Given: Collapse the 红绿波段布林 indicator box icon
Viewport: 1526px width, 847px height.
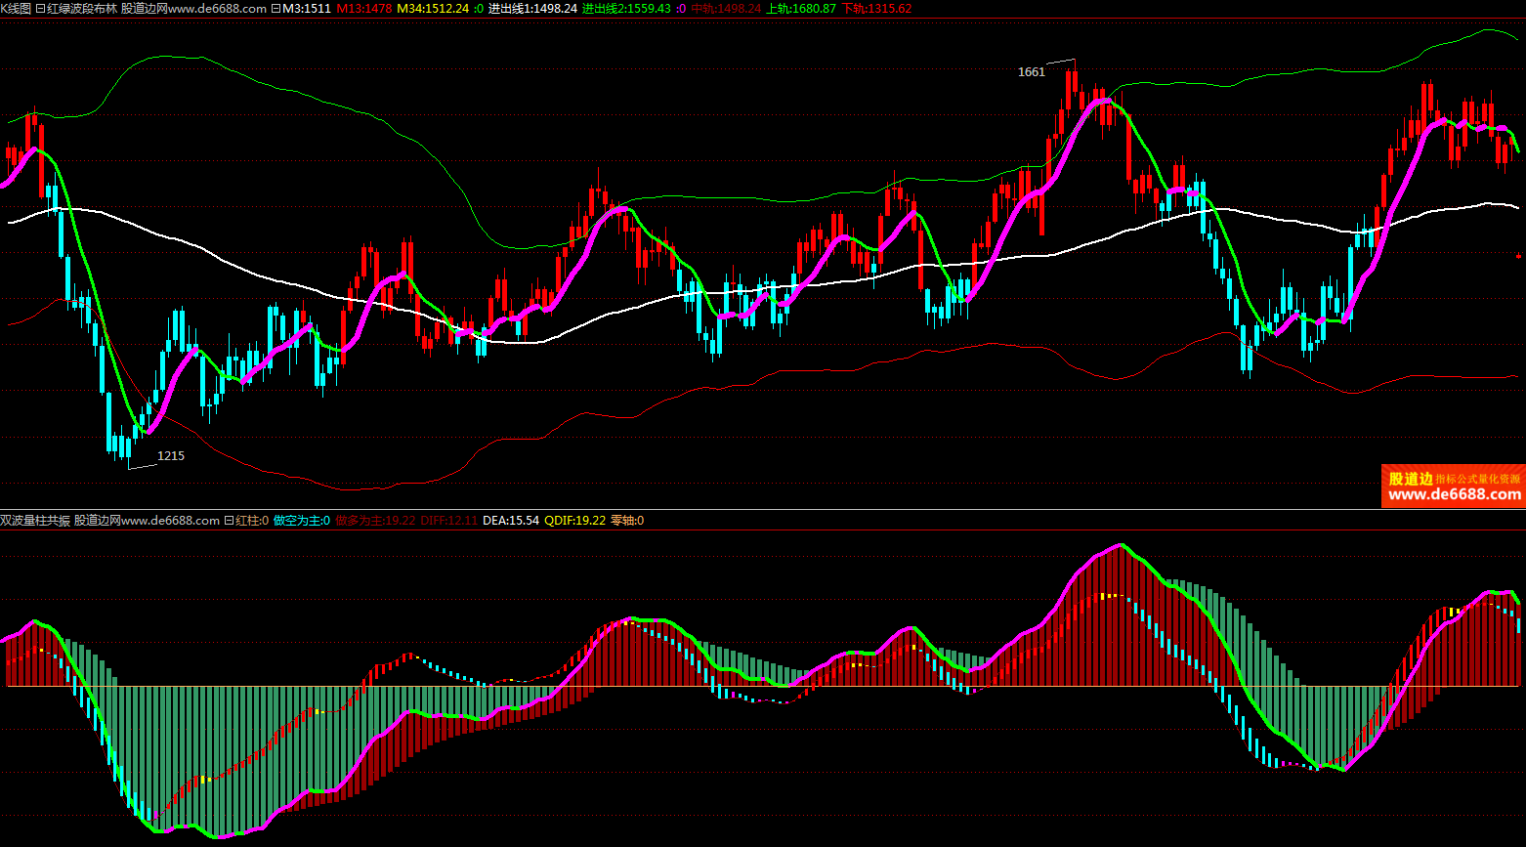Looking at the screenshot, I should pos(40,8).
